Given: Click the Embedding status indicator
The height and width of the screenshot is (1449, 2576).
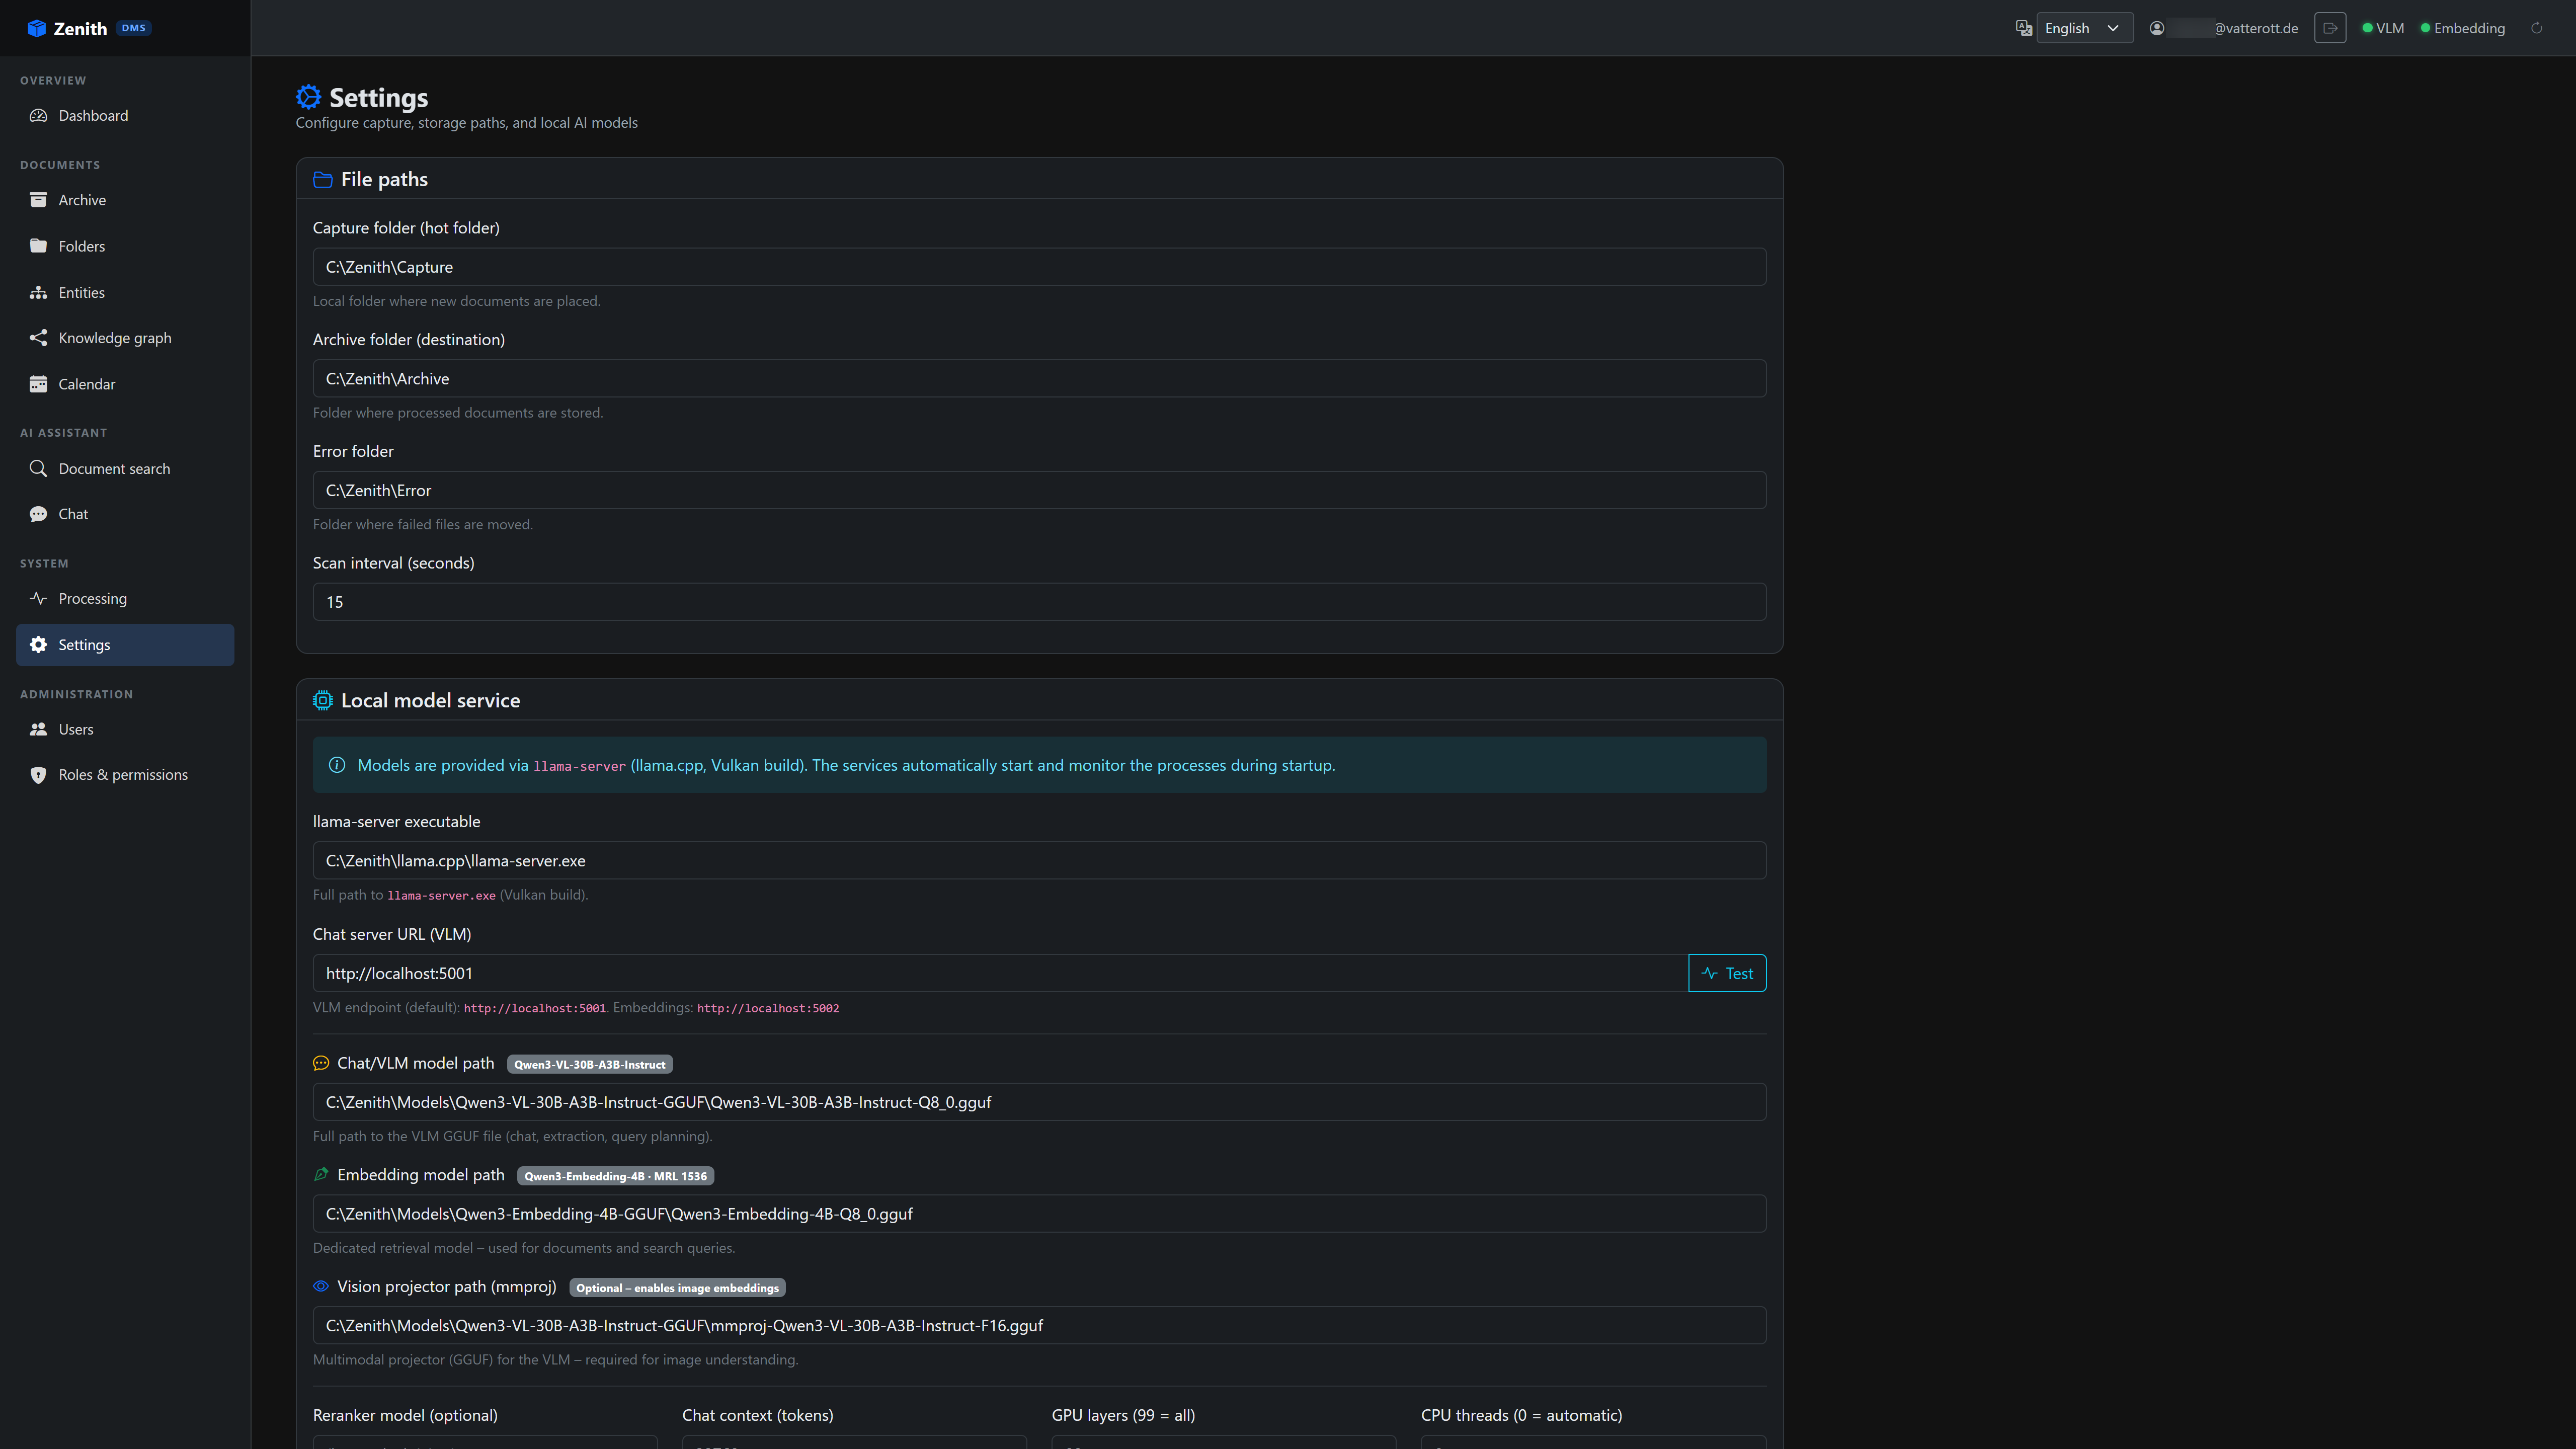Looking at the screenshot, I should point(2462,28).
